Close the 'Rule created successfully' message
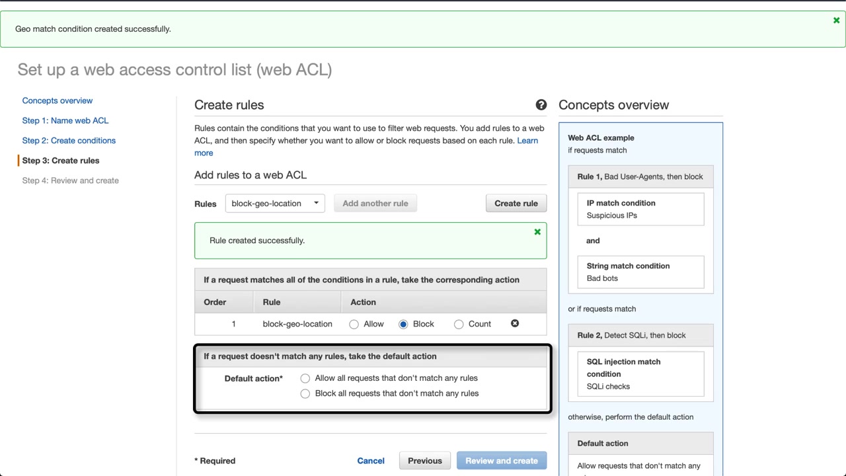This screenshot has width=846, height=476. 537,232
